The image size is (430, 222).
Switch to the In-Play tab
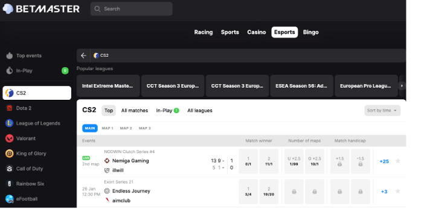[167, 111]
